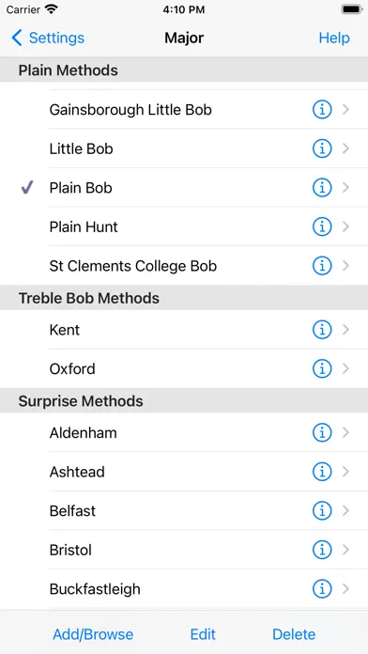This screenshot has width=368, height=654.
Task: Tap Edit in the bottom toolbar
Action: point(203,634)
